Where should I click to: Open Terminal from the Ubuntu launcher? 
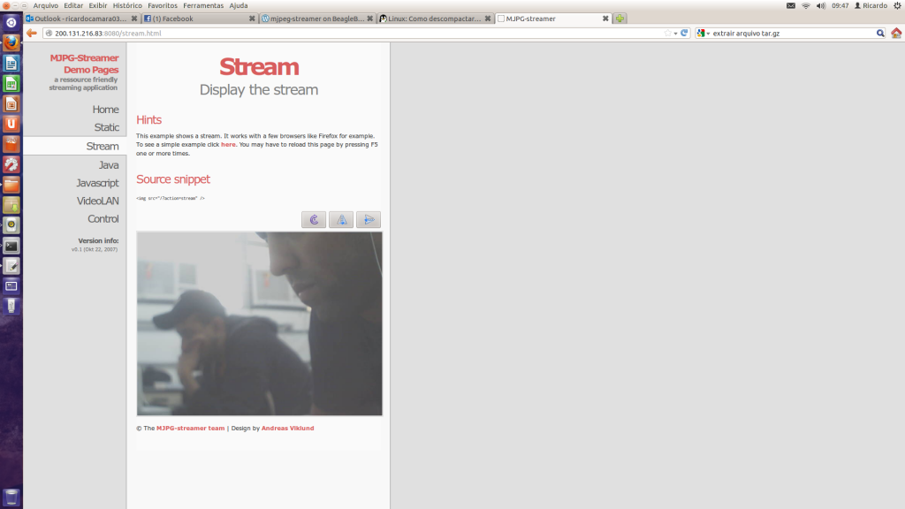pyautogui.click(x=11, y=246)
